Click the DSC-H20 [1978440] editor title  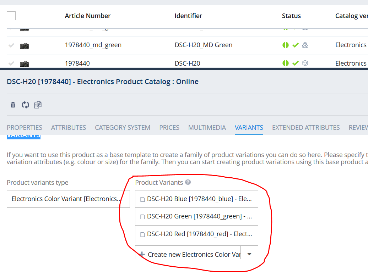pos(103,82)
